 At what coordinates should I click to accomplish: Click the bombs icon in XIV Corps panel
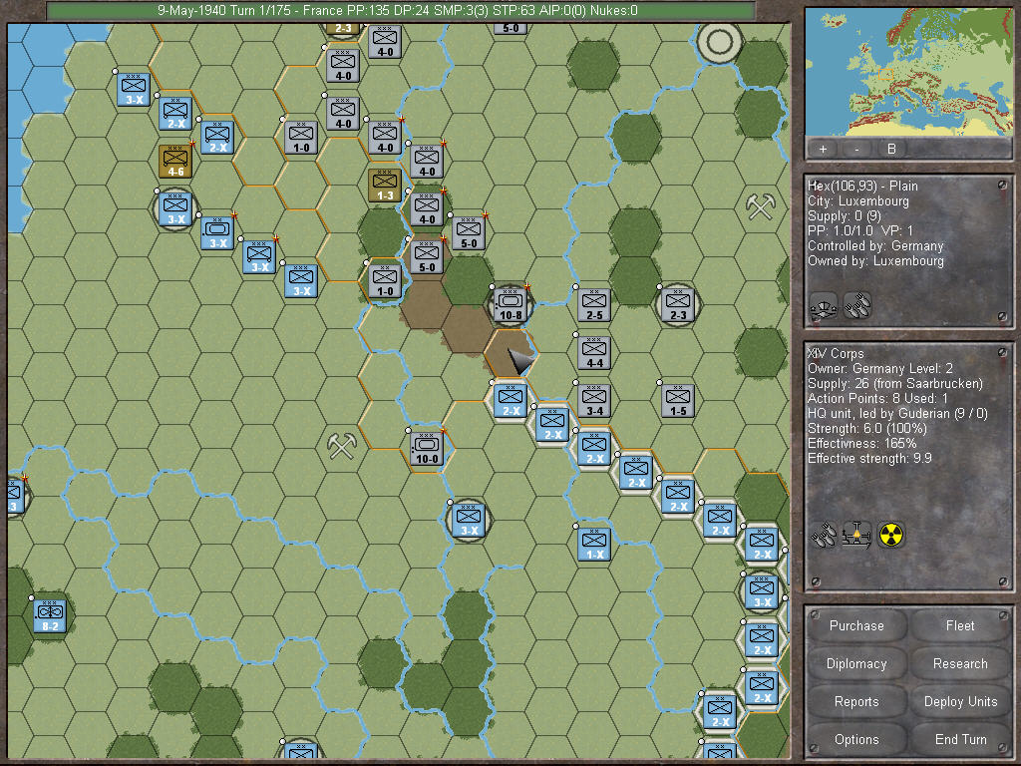click(x=825, y=535)
